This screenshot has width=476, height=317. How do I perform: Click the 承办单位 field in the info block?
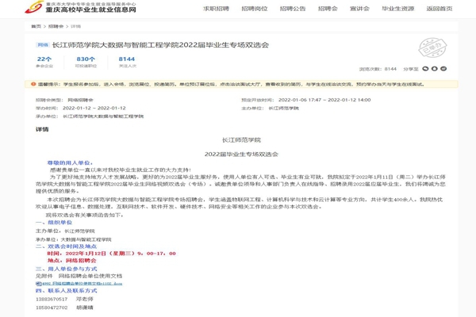[x=90, y=116]
